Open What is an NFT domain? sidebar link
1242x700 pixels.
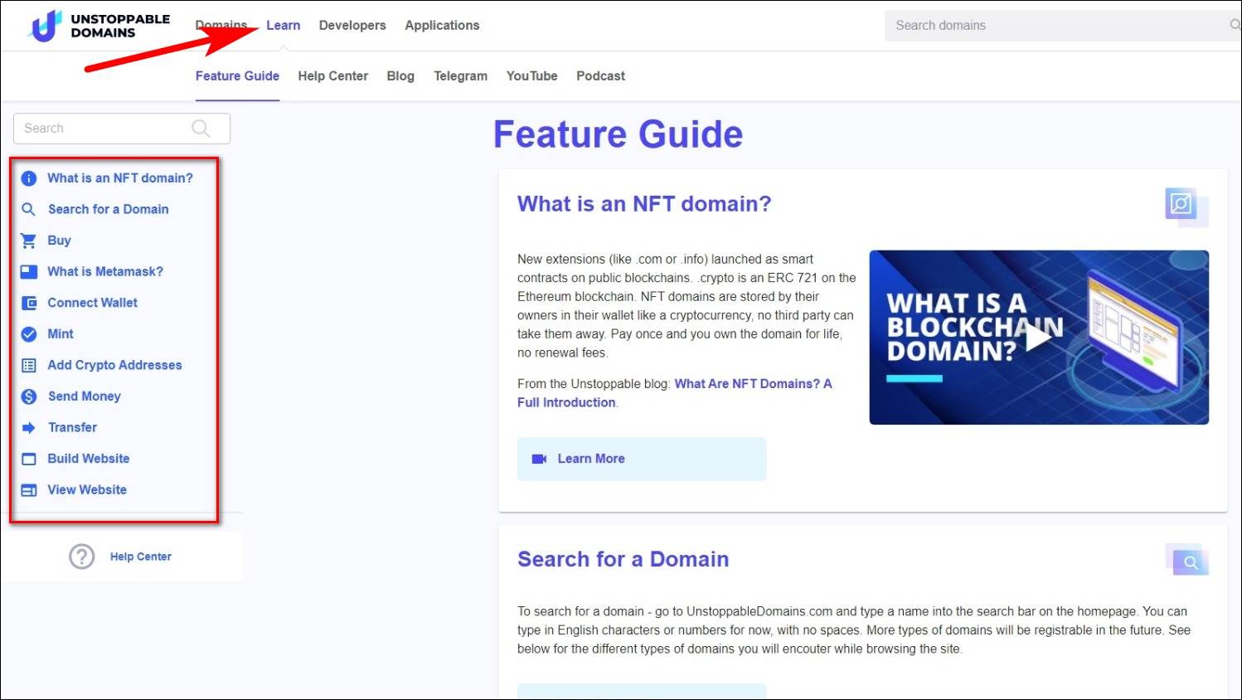tap(120, 178)
